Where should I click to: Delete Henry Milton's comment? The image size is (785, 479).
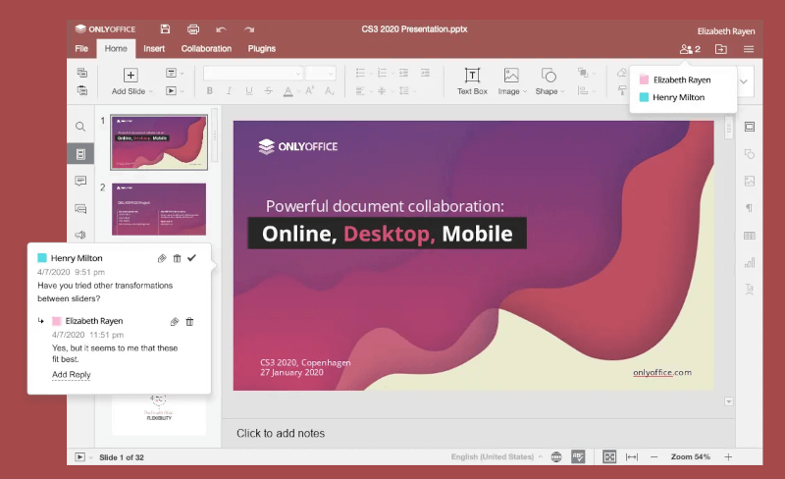(x=177, y=258)
